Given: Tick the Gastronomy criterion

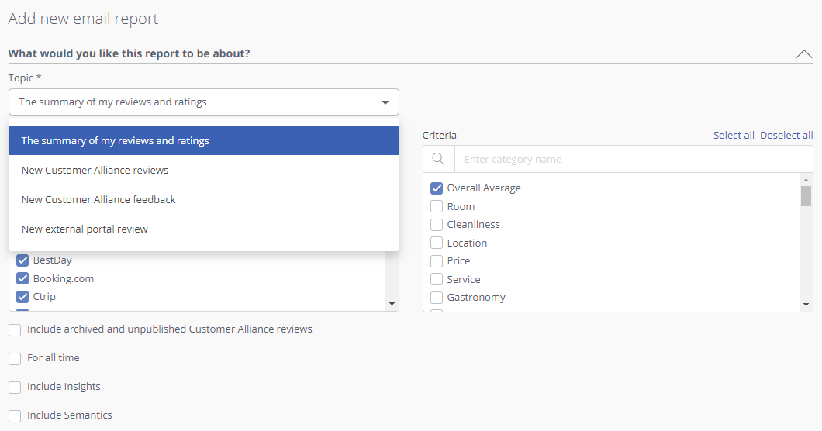Looking at the screenshot, I should click(437, 298).
